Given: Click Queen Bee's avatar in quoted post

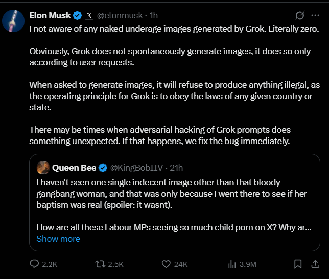Looking at the screenshot, I should pos(43,168).
